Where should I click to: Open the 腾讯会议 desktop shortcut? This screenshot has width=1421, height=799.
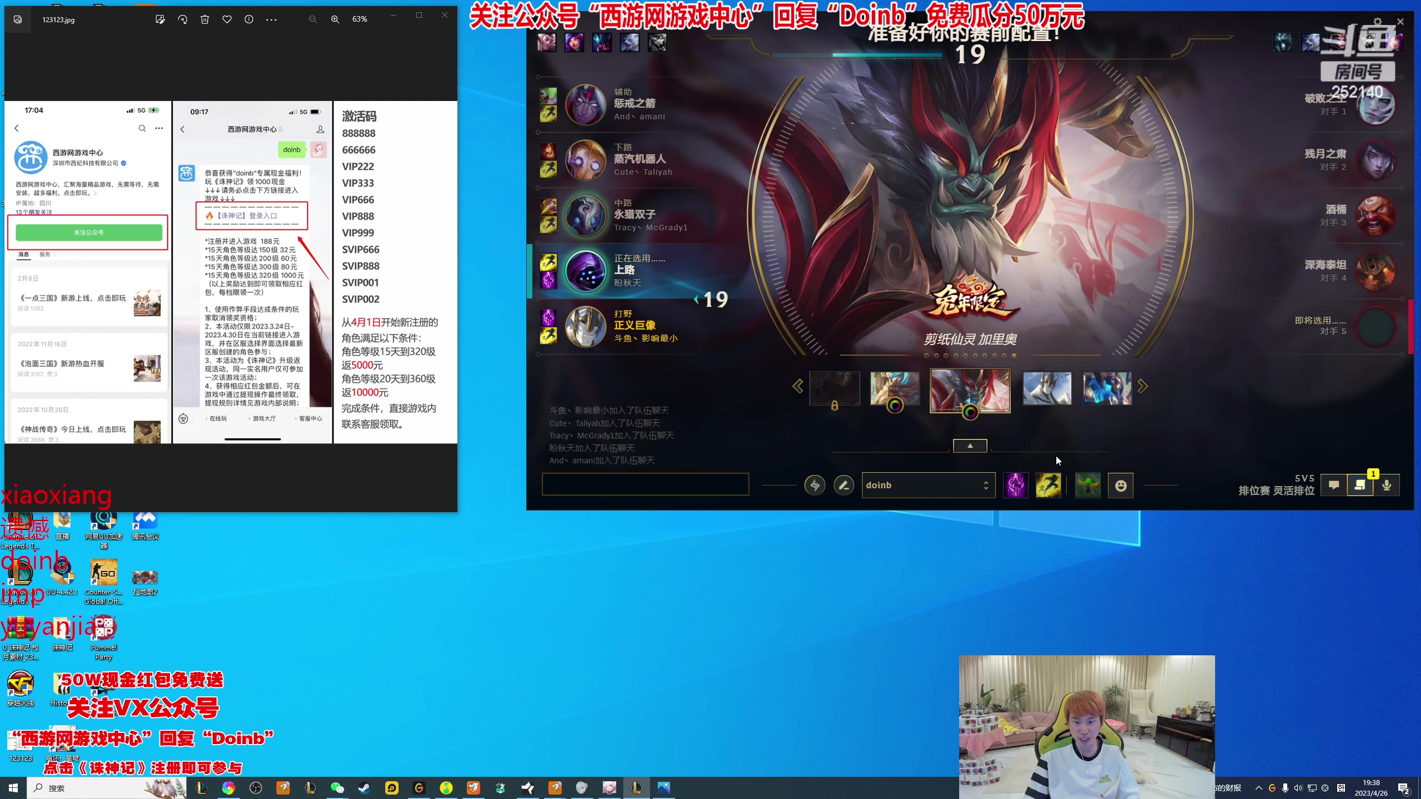pyautogui.click(x=145, y=526)
